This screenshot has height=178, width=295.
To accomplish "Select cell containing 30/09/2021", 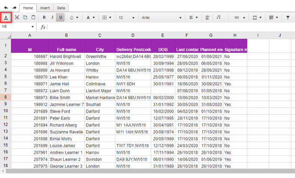I will point(211,84).
